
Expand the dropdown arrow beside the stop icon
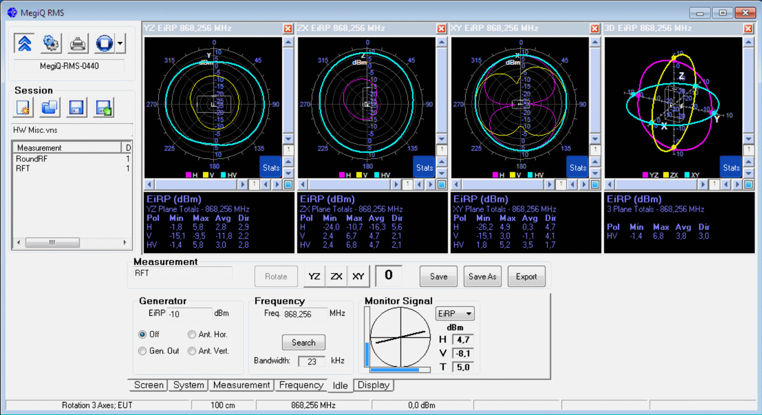pyautogui.click(x=120, y=43)
